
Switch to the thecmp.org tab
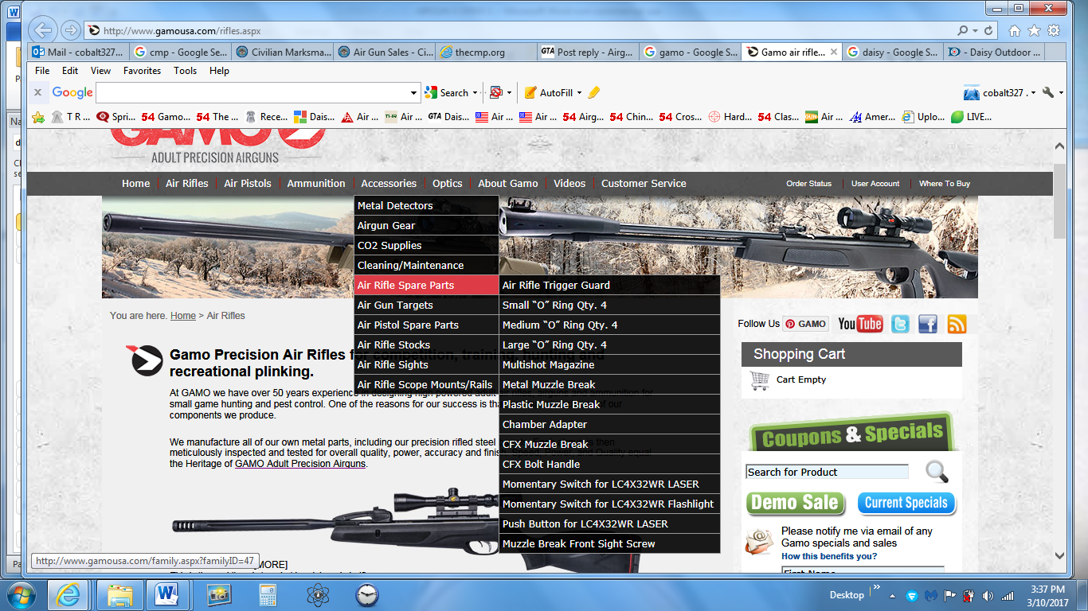[x=485, y=52]
